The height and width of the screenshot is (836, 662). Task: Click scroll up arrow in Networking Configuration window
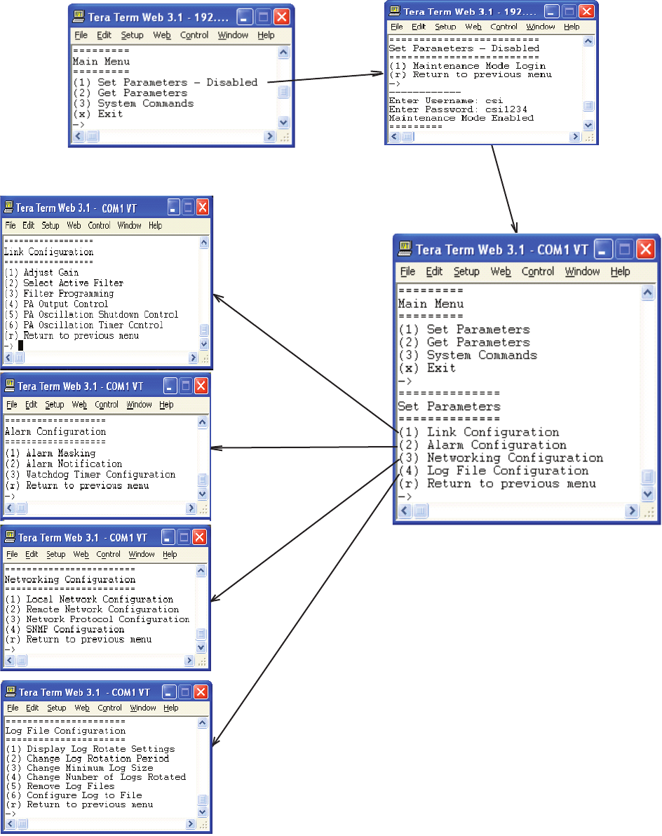coord(201,571)
